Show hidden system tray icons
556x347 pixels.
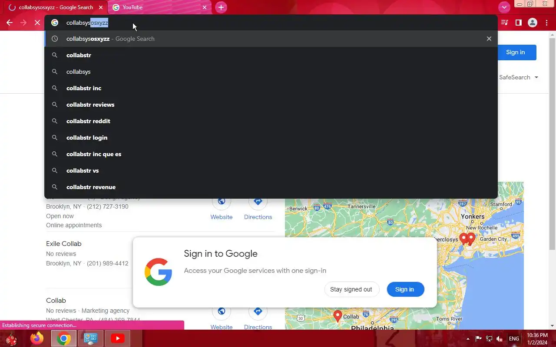point(468,339)
